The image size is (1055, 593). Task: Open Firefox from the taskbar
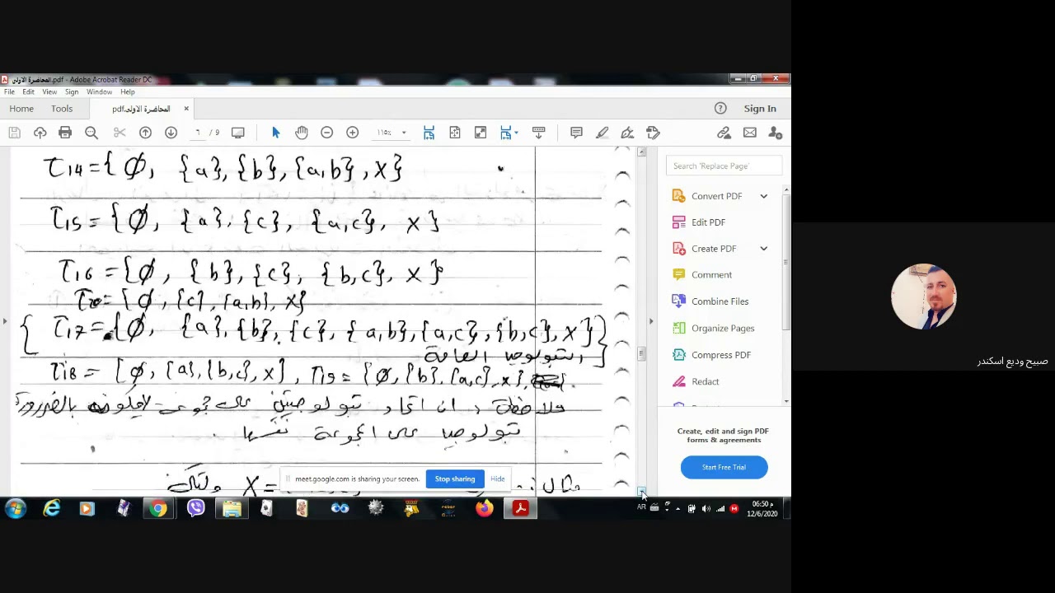(x=484, y=509)
